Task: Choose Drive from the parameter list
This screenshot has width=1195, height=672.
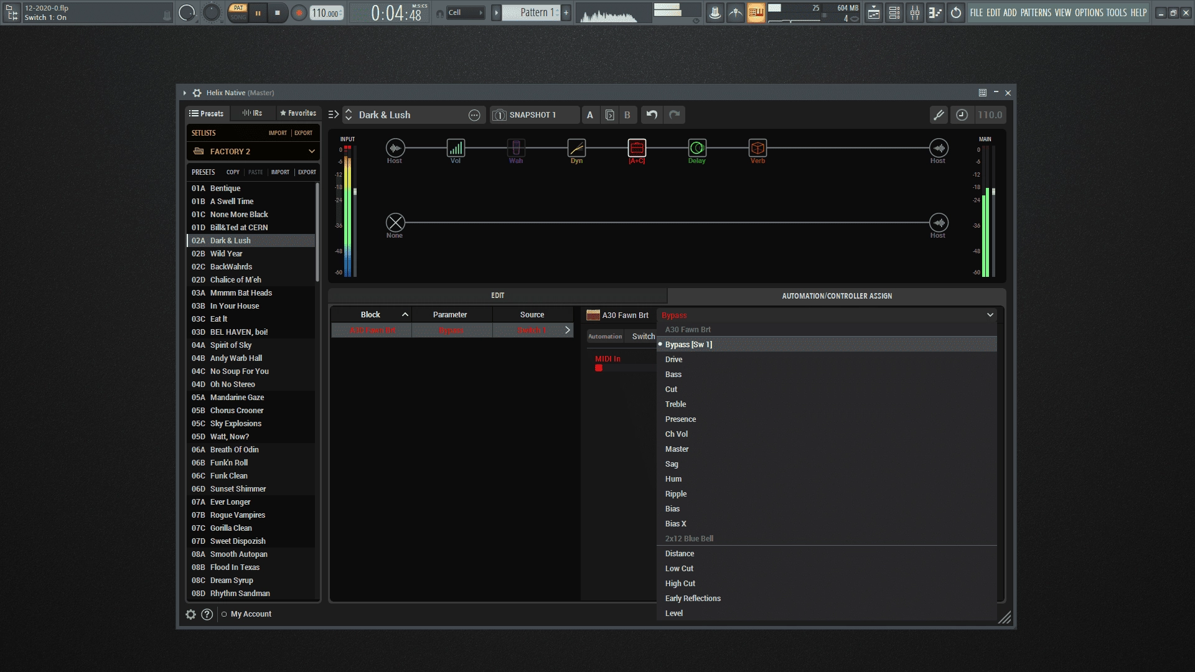Action: click(x=827, y=360)
